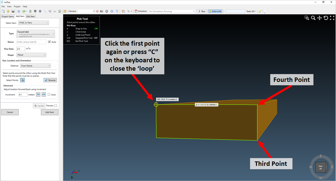Click the move location backward arrow
Image resolution: width=336 pixels, height=181 pixels.
point(38,95)
